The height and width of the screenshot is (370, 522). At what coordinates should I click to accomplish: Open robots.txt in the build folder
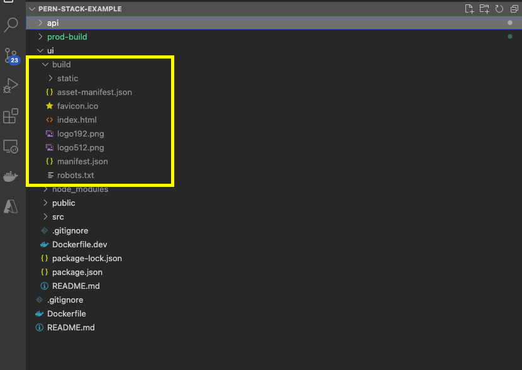coord(76,175)
